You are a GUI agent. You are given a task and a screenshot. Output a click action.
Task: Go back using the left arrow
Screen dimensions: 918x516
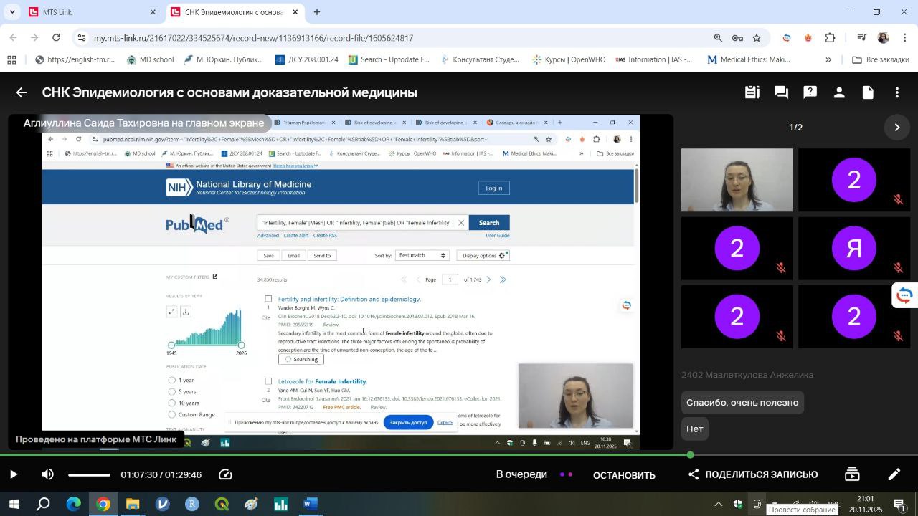pos(22,92)
